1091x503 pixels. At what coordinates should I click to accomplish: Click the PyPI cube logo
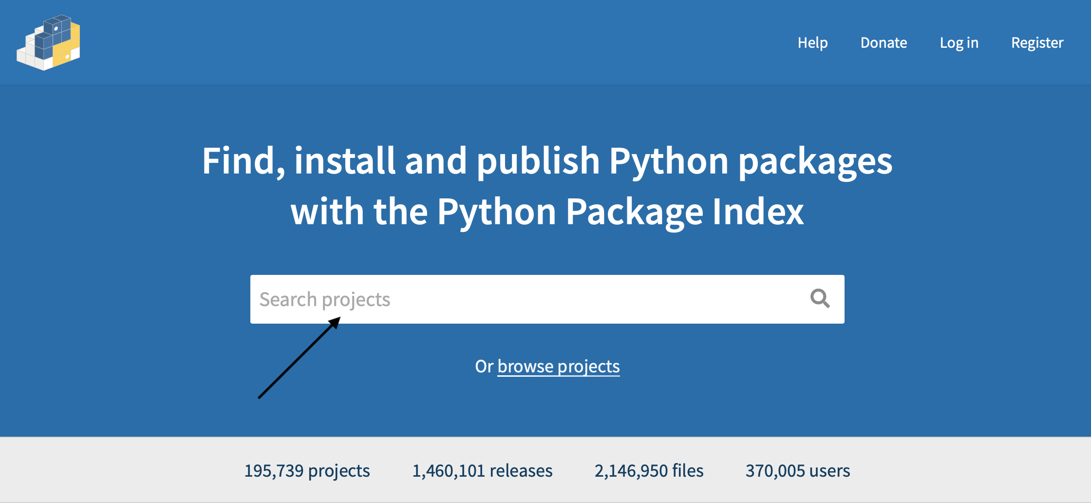[48, 42]
